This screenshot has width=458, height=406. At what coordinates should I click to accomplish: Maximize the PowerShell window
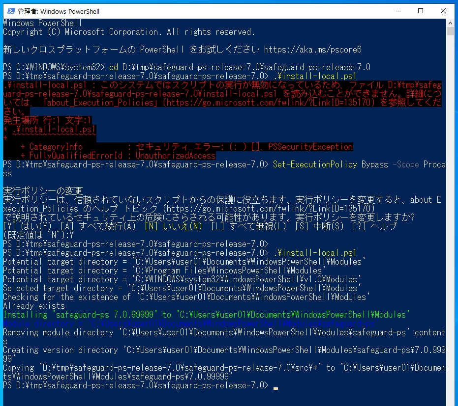coord(421,11)
